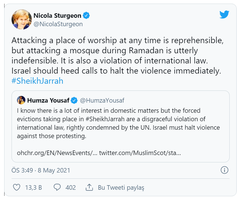Viewport: 242px width, 201px height.
Task: Open the blue #SheikhJarrah hashtag link
Action: 37,81
